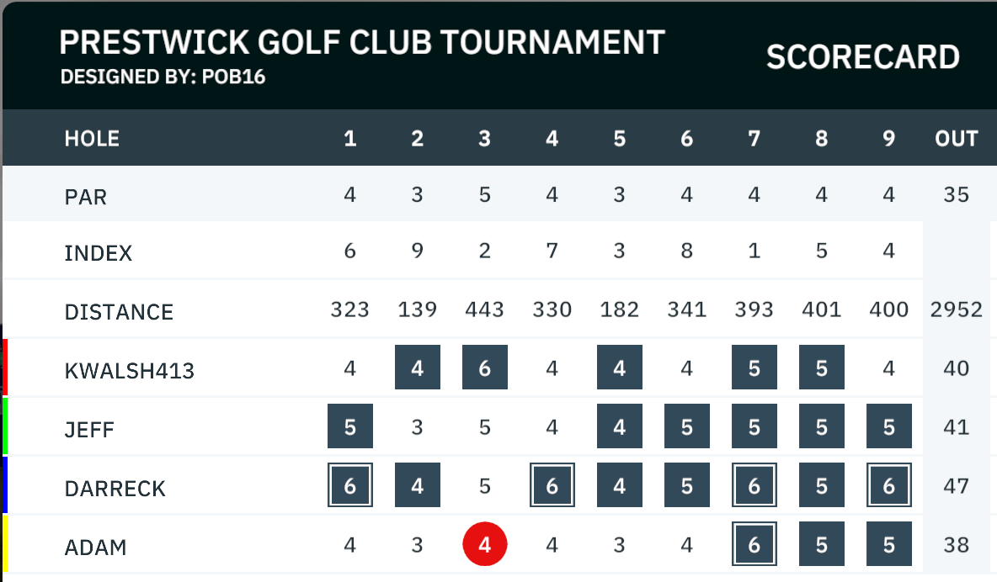
Task: Click the total distance value 2952
Action: point(957,309)
